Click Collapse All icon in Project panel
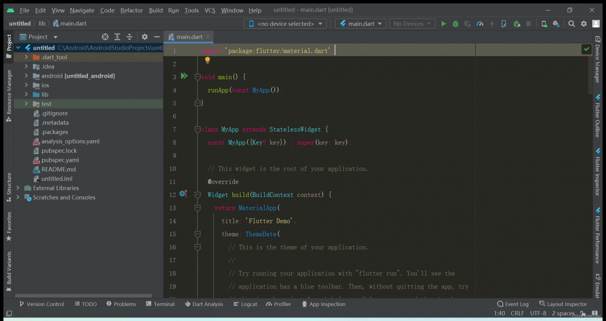Image resolution: width=606 pixels, height=321 pixels. coord(129,37)
